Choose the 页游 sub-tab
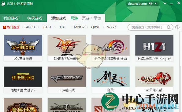 (x=86, y=18)
